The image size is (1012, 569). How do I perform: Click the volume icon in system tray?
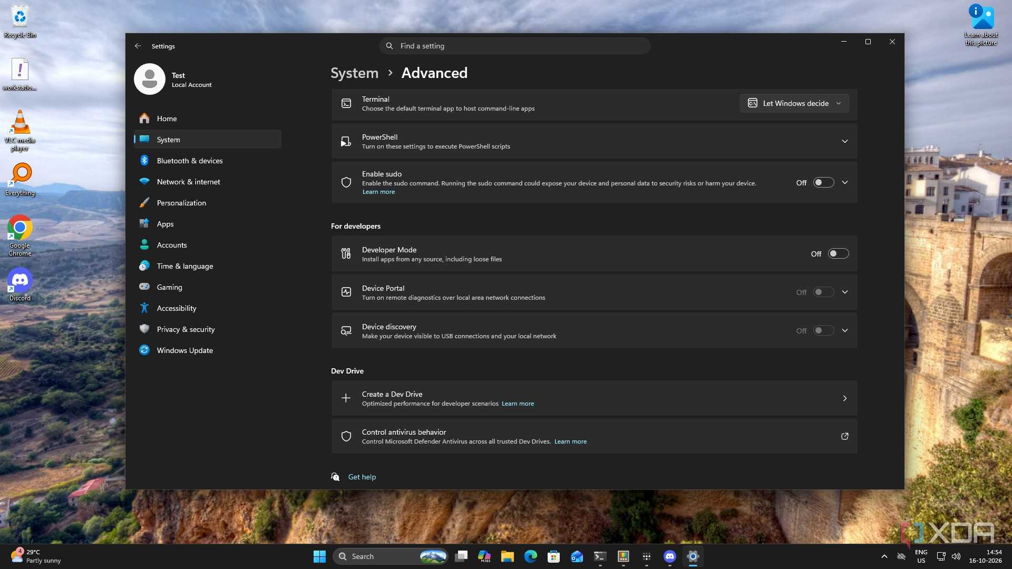(956, 556)
